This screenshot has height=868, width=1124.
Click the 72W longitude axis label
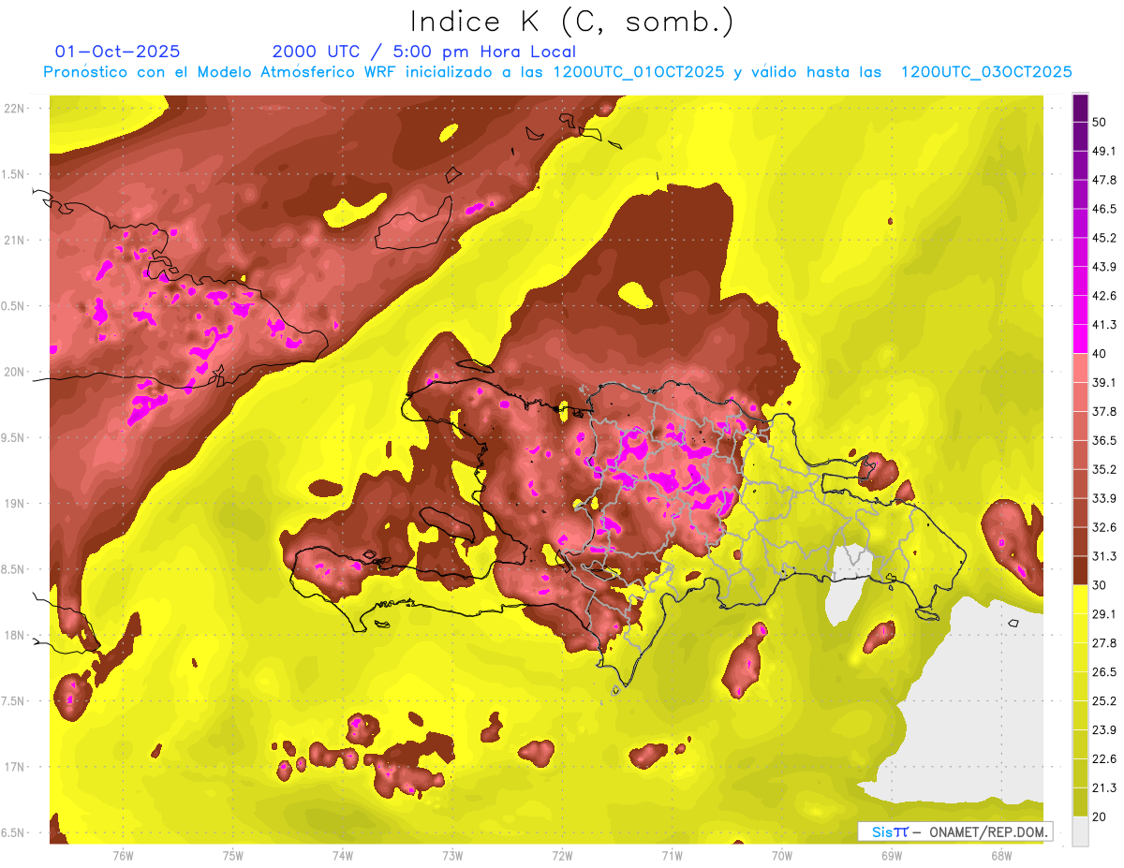(x=562, y=855)
